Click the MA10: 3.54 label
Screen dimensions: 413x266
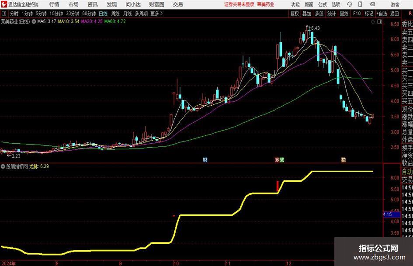point(69,21)
